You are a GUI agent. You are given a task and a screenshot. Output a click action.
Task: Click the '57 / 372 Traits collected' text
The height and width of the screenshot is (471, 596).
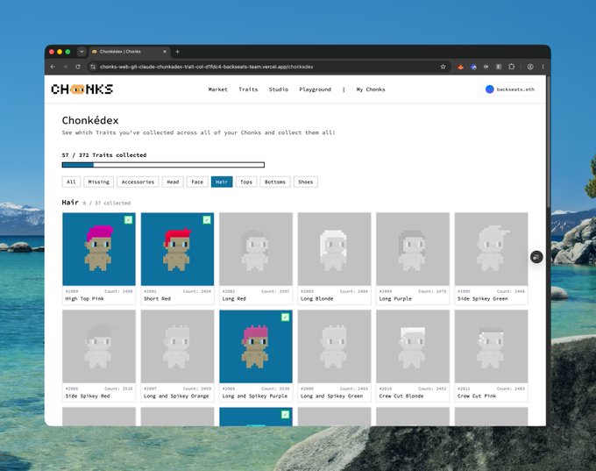[104, 155]
